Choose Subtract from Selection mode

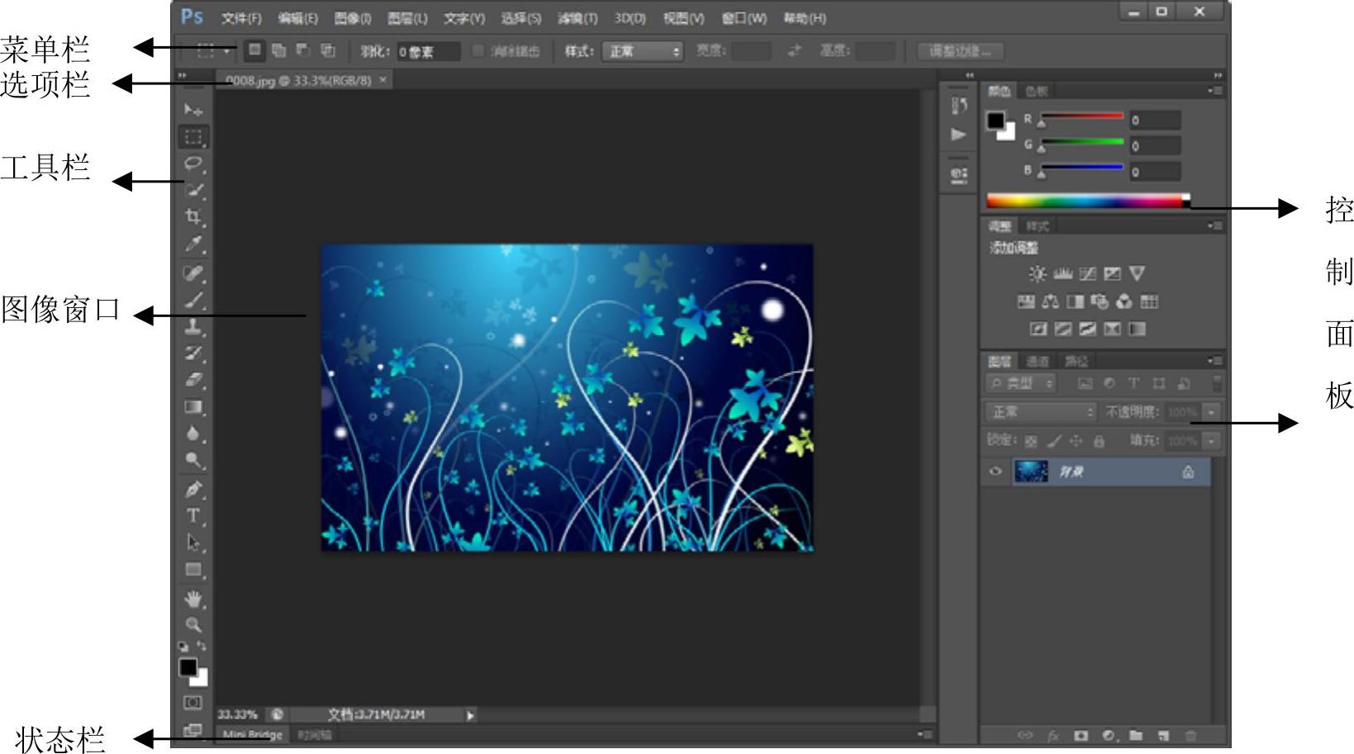pos(303,50)
